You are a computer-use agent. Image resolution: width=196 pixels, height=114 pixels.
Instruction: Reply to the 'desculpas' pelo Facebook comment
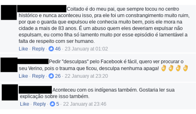point(38,76)
